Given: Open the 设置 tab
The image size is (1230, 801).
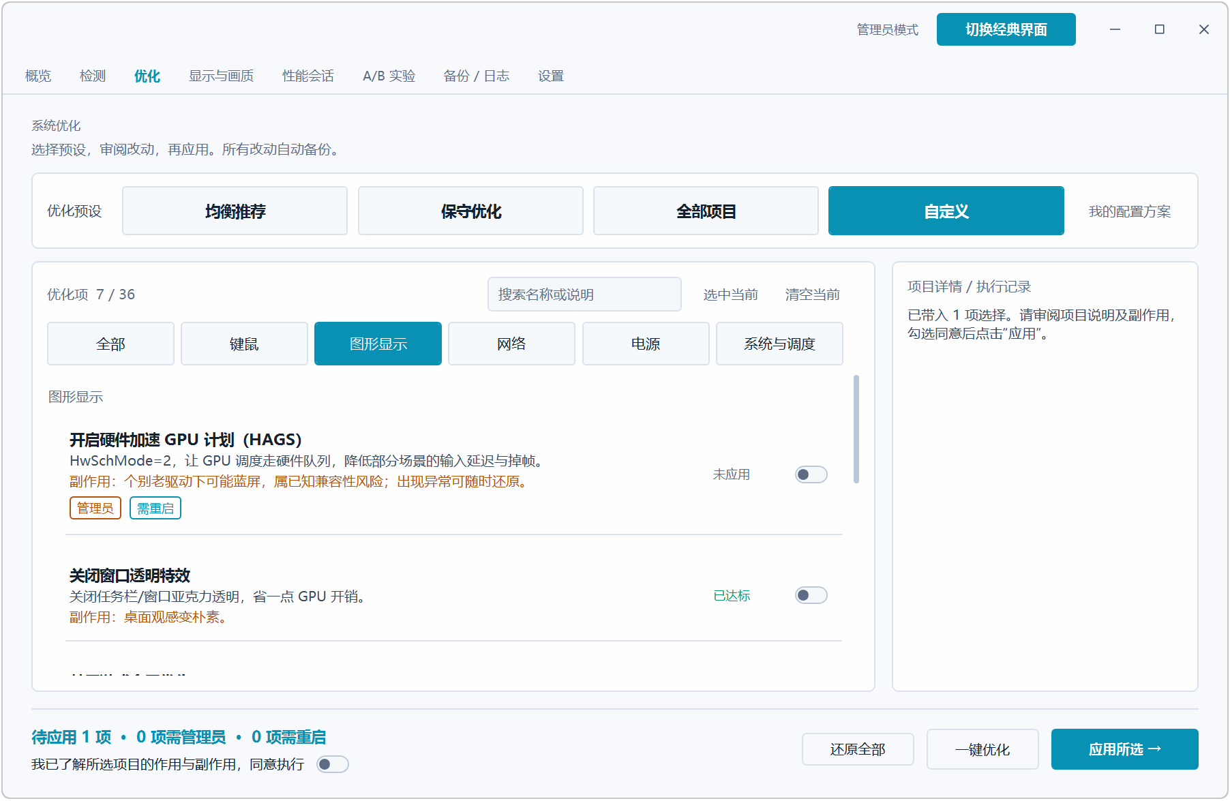Looking at the screenshot, I should pos(551,76).
